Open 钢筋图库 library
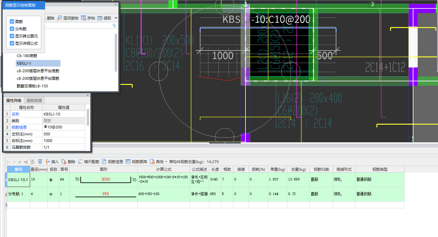 coord(136,162)
